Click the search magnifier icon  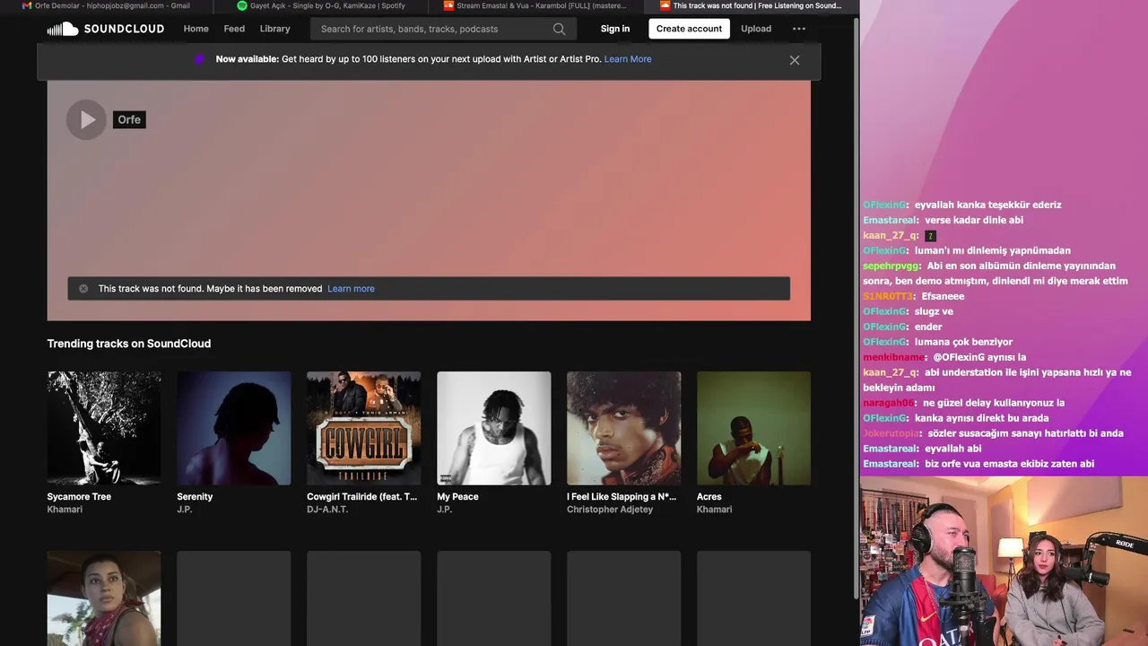[x=559, y=29]
